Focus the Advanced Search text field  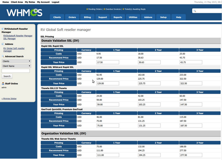(x=16, y=71)
